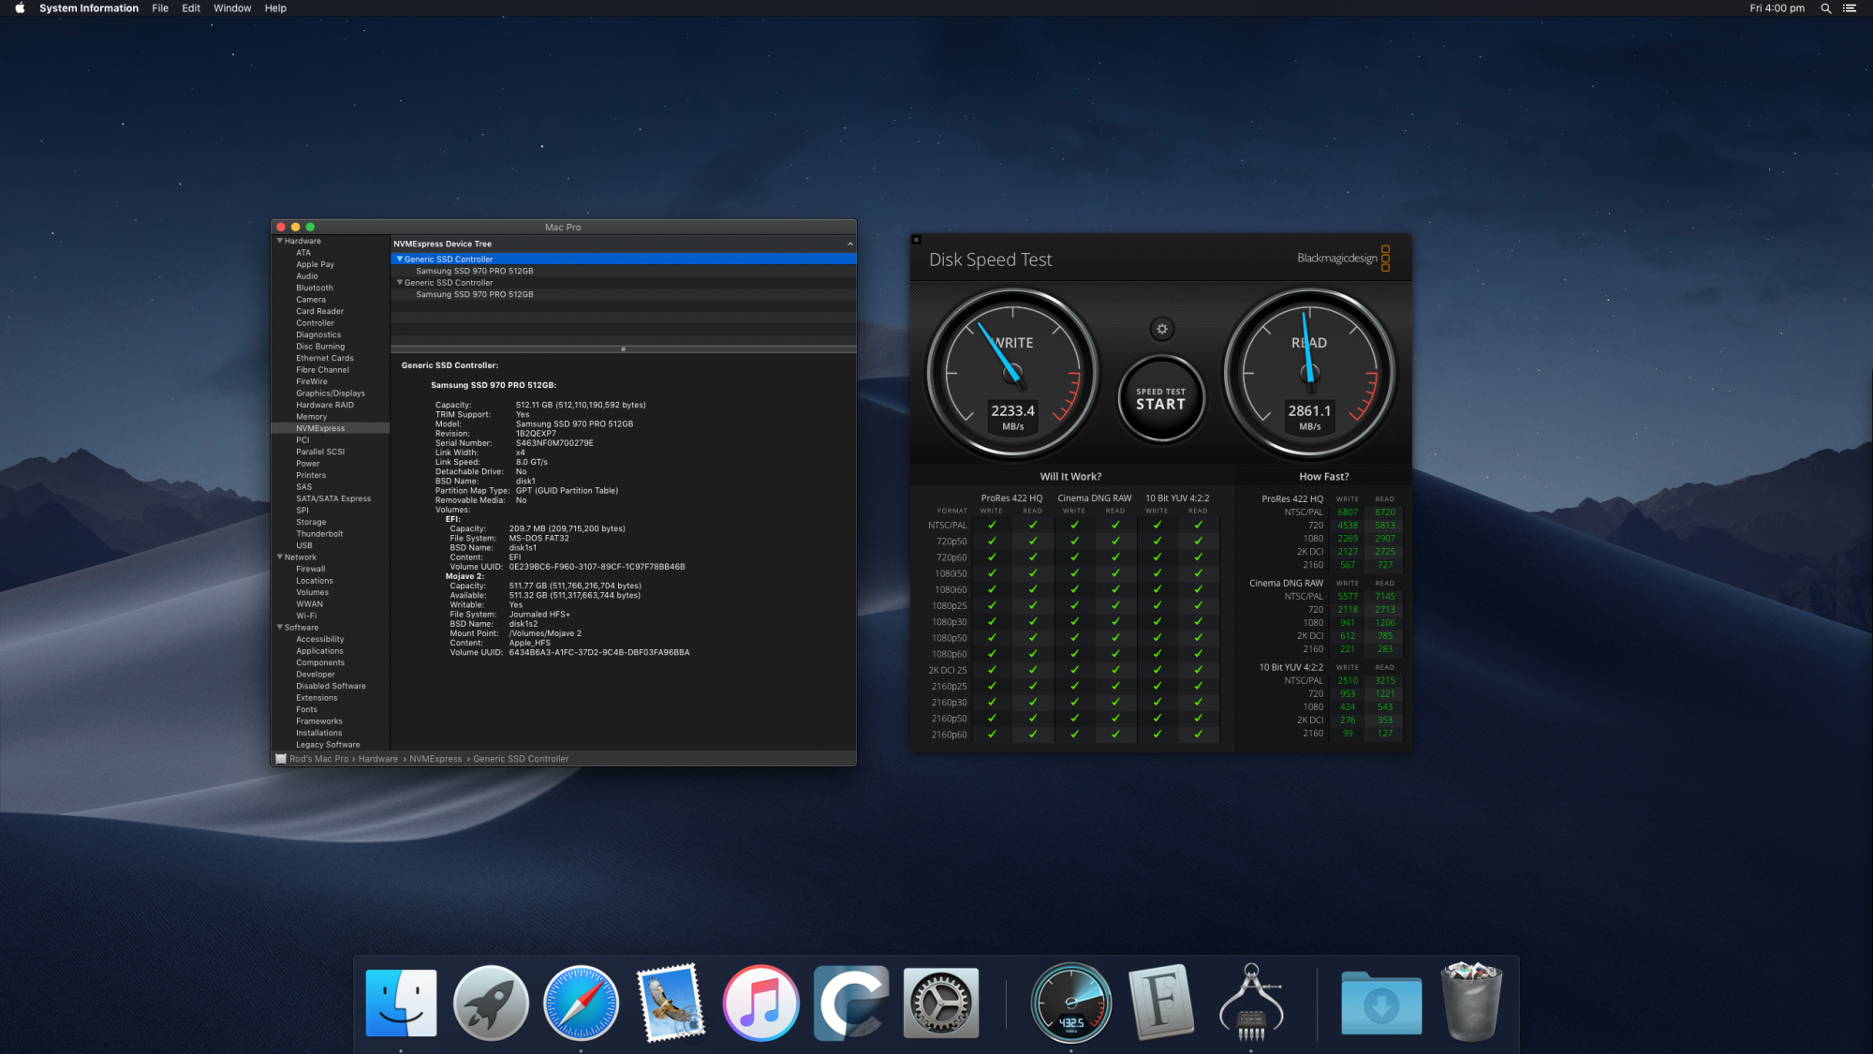Screen dimensions: 1873x1054
Task: Open Font Book icon in Dock
Action: pos(1161,1003)
